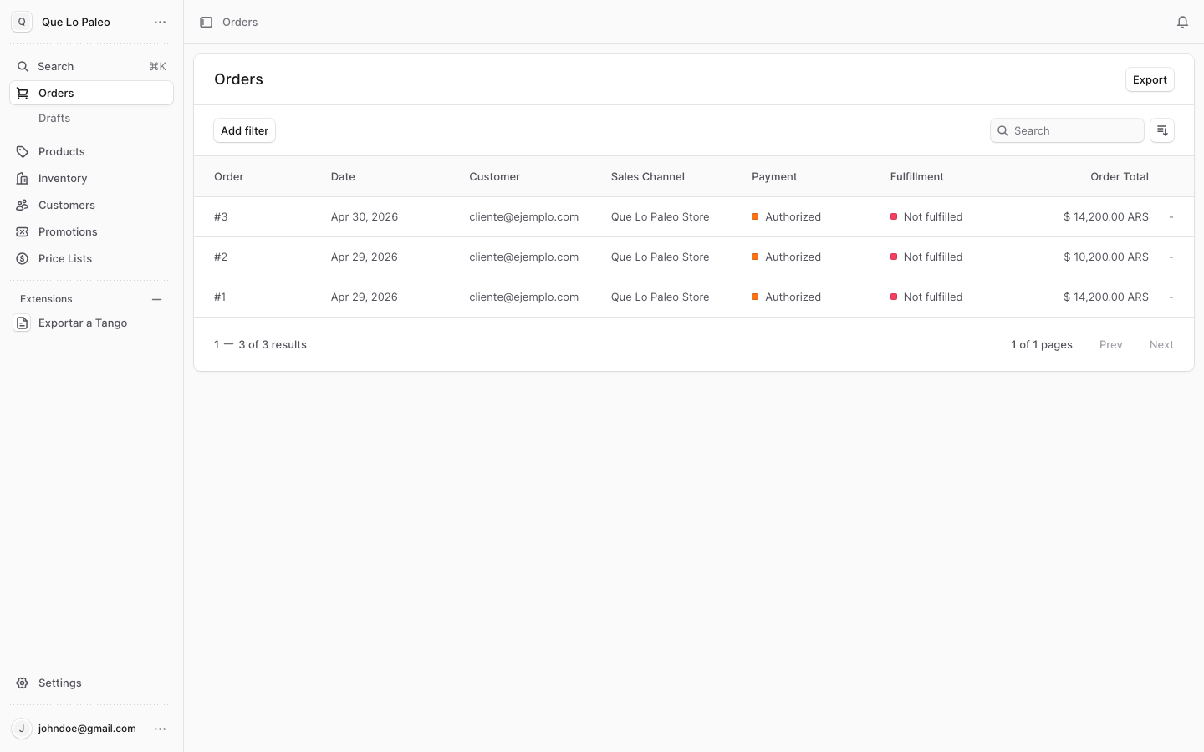Image resolution: width=1204 pixels, height=752 pixels.
Task: Click the Customers people icon
Action: coord(23,205)
